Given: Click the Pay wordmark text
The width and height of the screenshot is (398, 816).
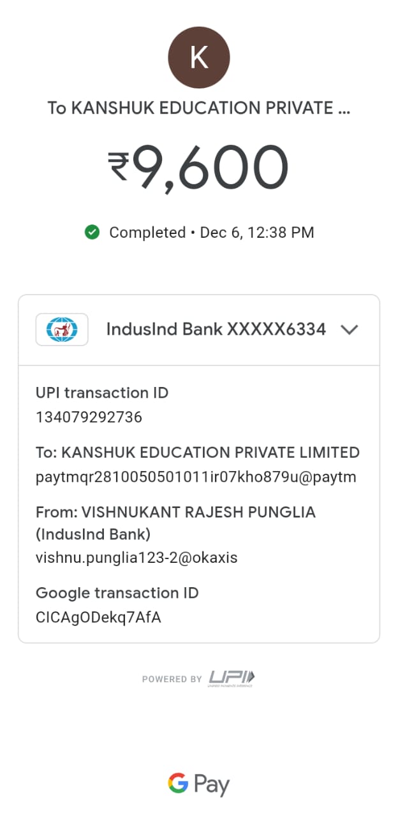Looking at the screenshot, I should point(211,785).
